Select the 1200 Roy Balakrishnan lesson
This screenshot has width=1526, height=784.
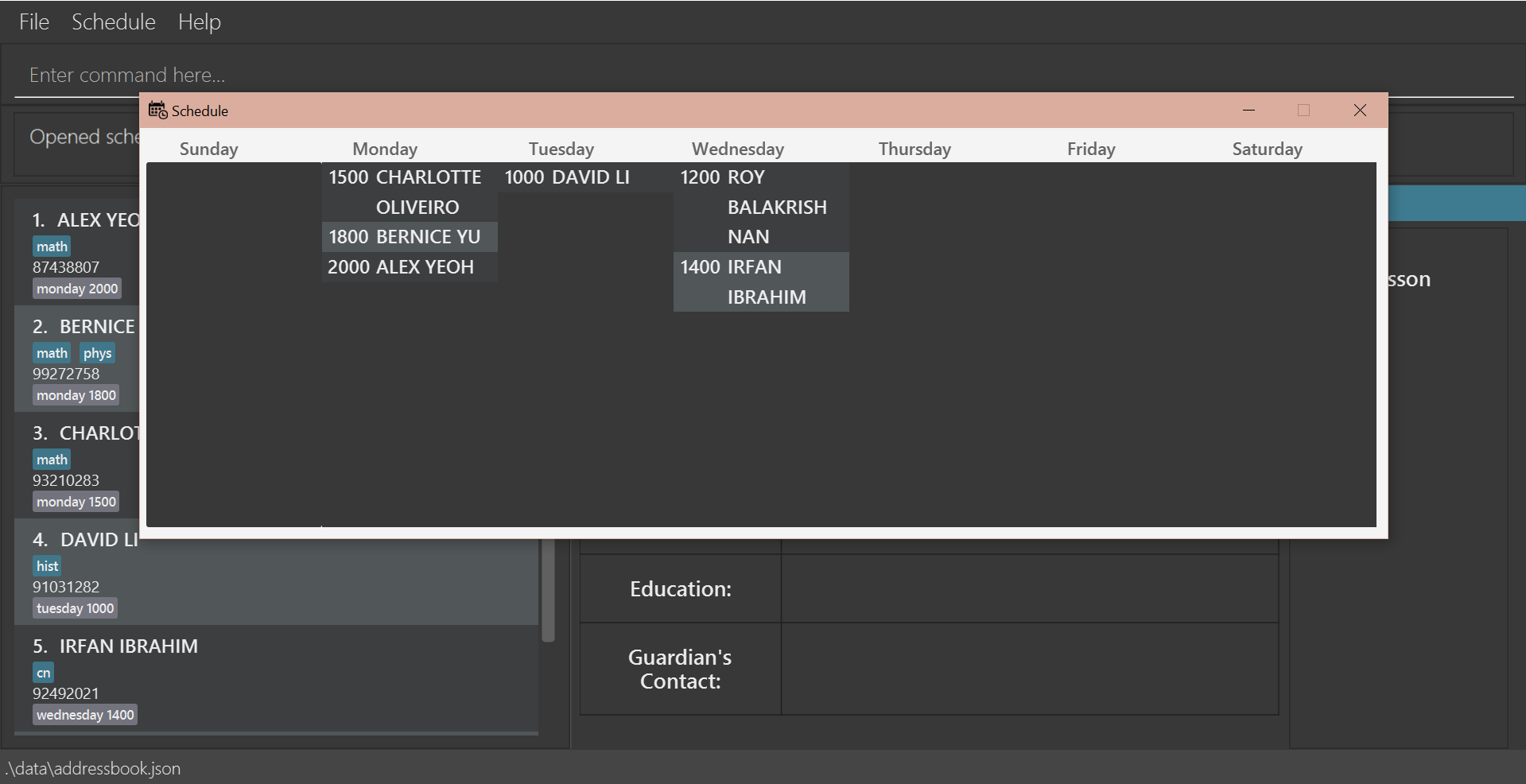click(761, 207)
